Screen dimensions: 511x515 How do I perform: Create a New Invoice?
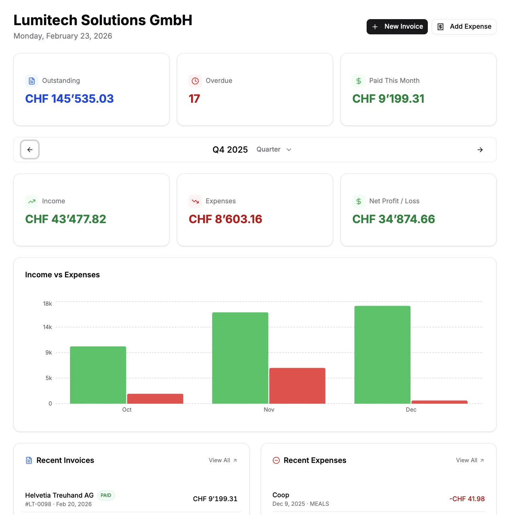[397, 27]
